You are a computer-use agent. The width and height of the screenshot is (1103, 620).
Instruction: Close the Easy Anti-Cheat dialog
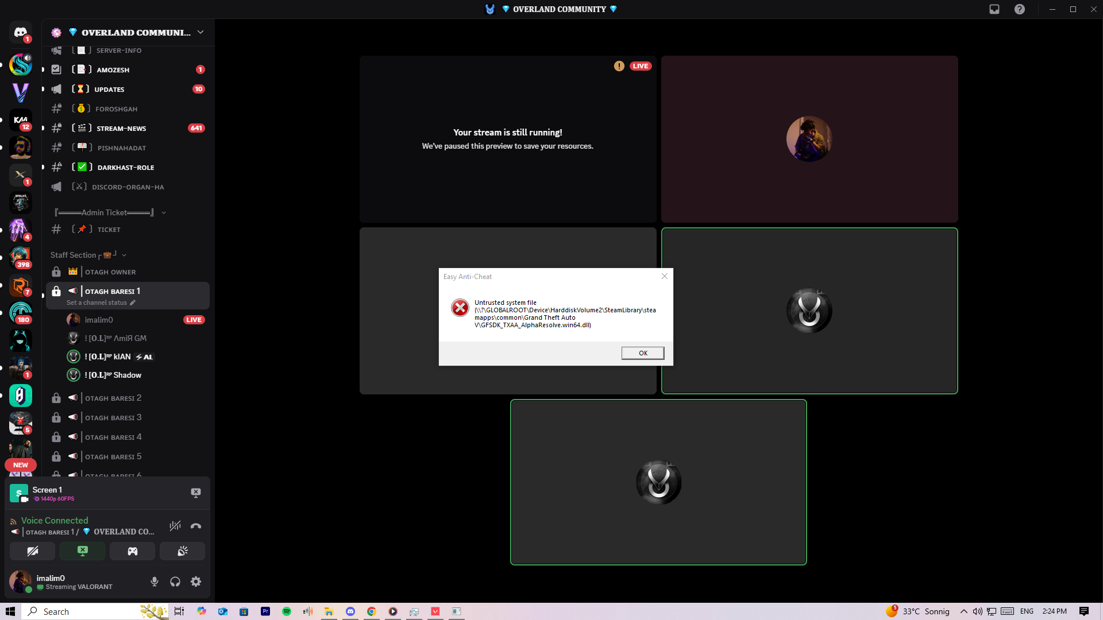point(665,276)
